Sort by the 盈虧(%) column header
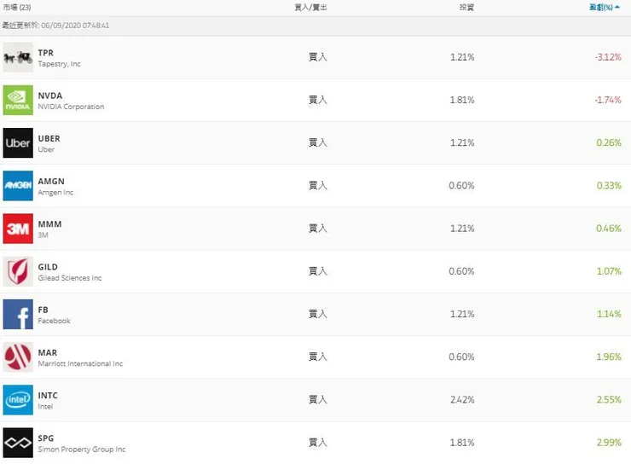The height and width of the screenshot is (464, 631). click(x=603, y=8)
